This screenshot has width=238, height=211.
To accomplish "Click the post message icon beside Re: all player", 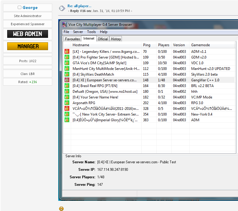I will [62, 8].
